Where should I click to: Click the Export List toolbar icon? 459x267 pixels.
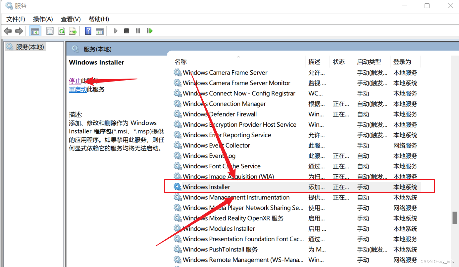[73, 31]
